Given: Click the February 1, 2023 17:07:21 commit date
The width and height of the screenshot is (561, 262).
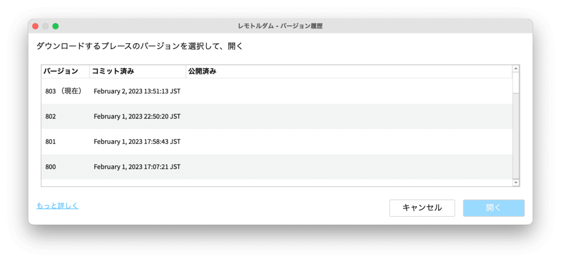Looking at the screenshot, I should coord(137,167).
